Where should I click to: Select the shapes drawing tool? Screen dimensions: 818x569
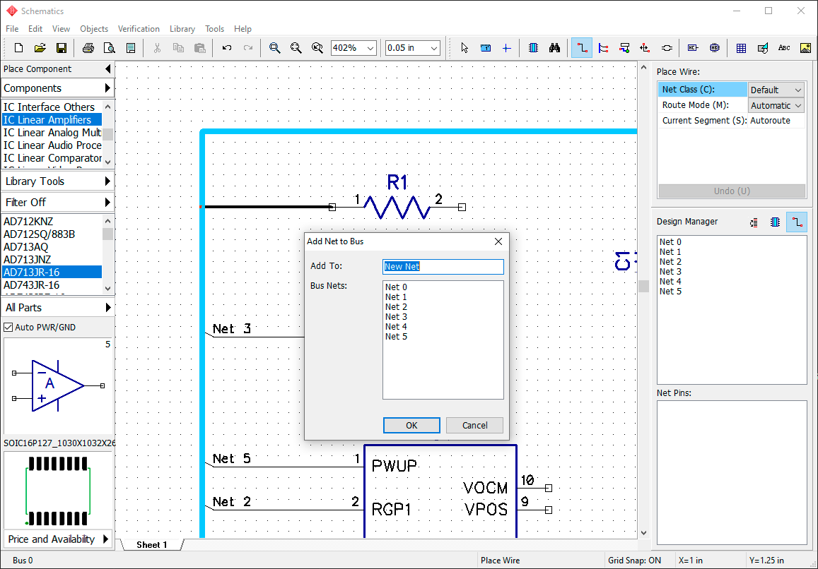point(763,48)
